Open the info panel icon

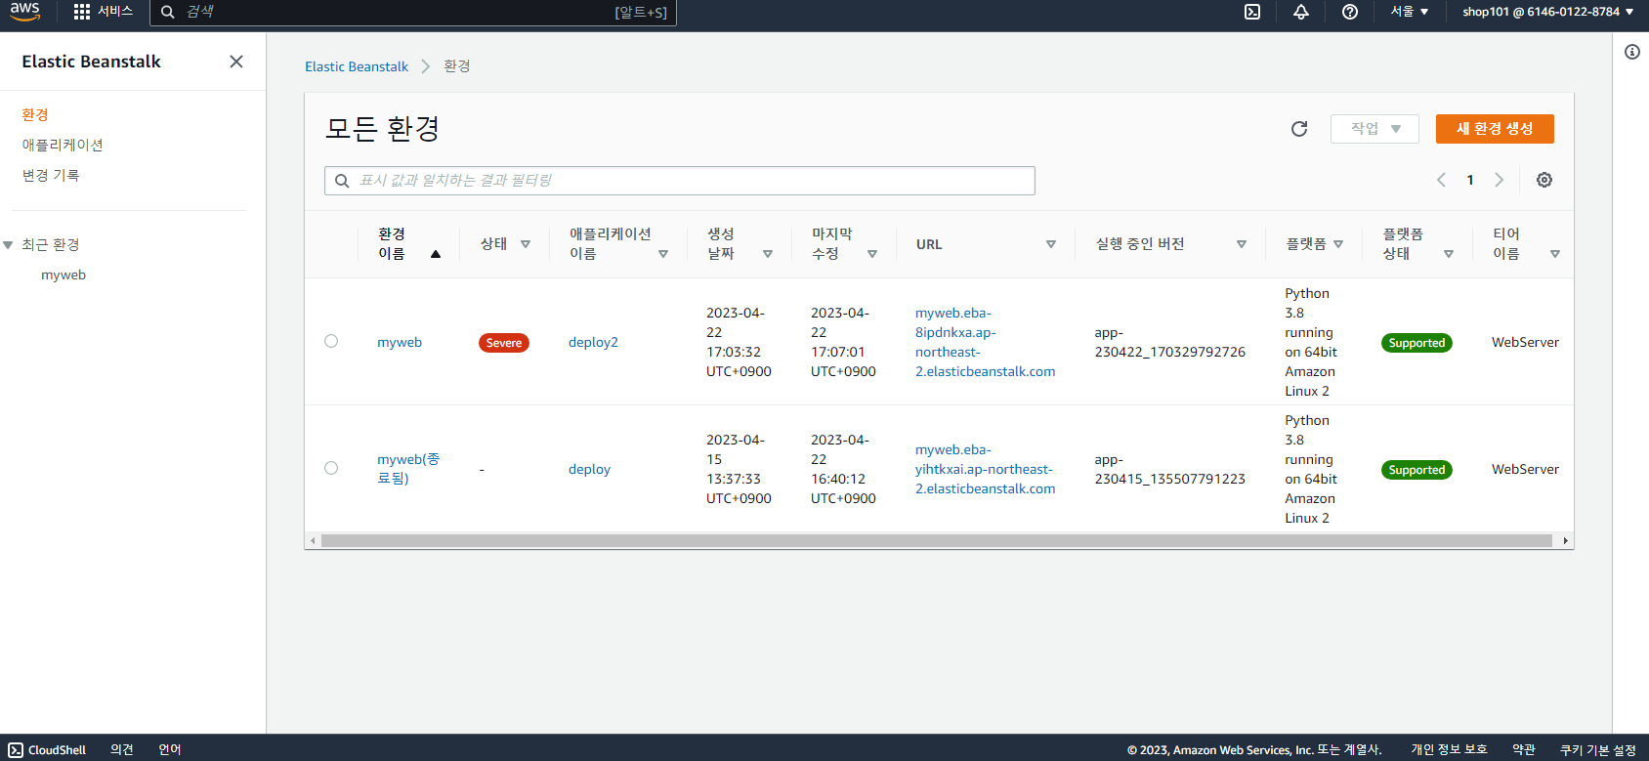coord(1632,52)
